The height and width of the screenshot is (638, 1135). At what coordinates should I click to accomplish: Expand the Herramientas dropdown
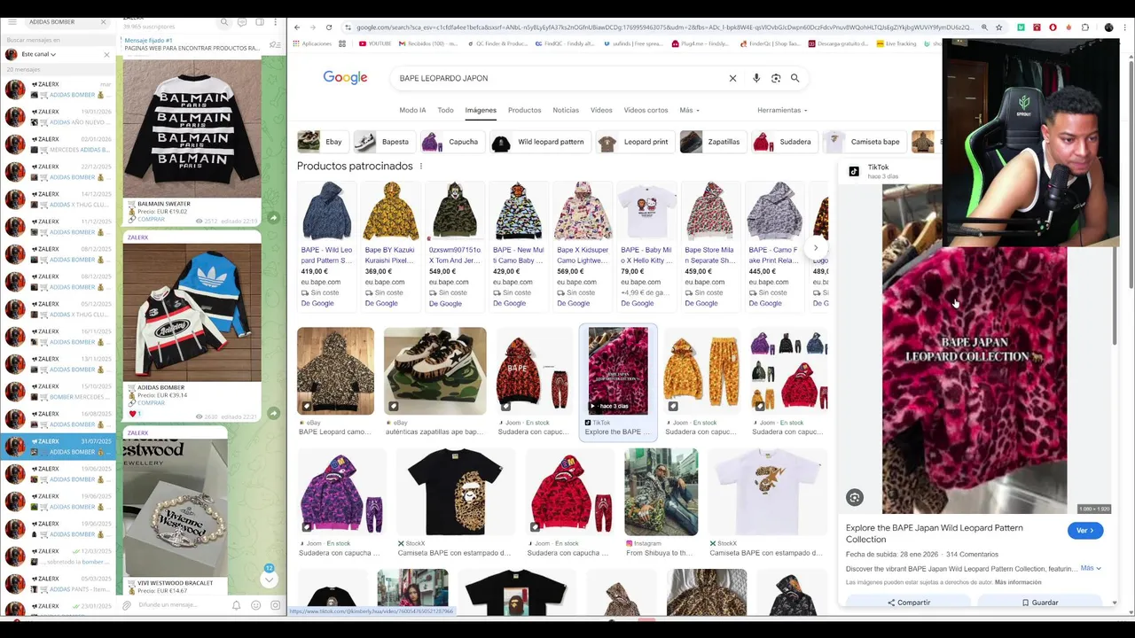tap(782, 110)
